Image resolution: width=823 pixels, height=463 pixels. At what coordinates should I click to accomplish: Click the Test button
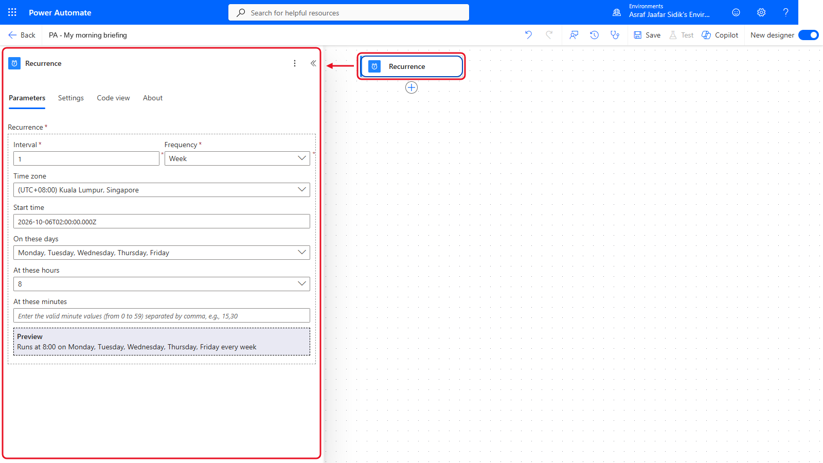681,35
